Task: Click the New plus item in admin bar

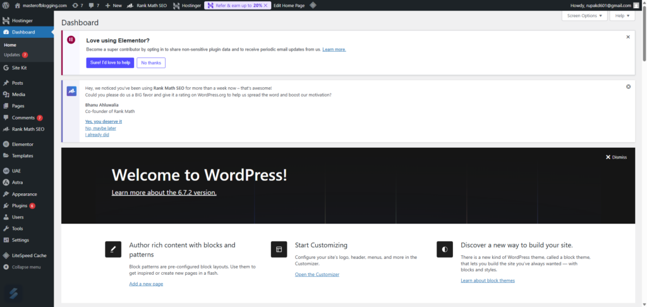Action: coord(114,5)
